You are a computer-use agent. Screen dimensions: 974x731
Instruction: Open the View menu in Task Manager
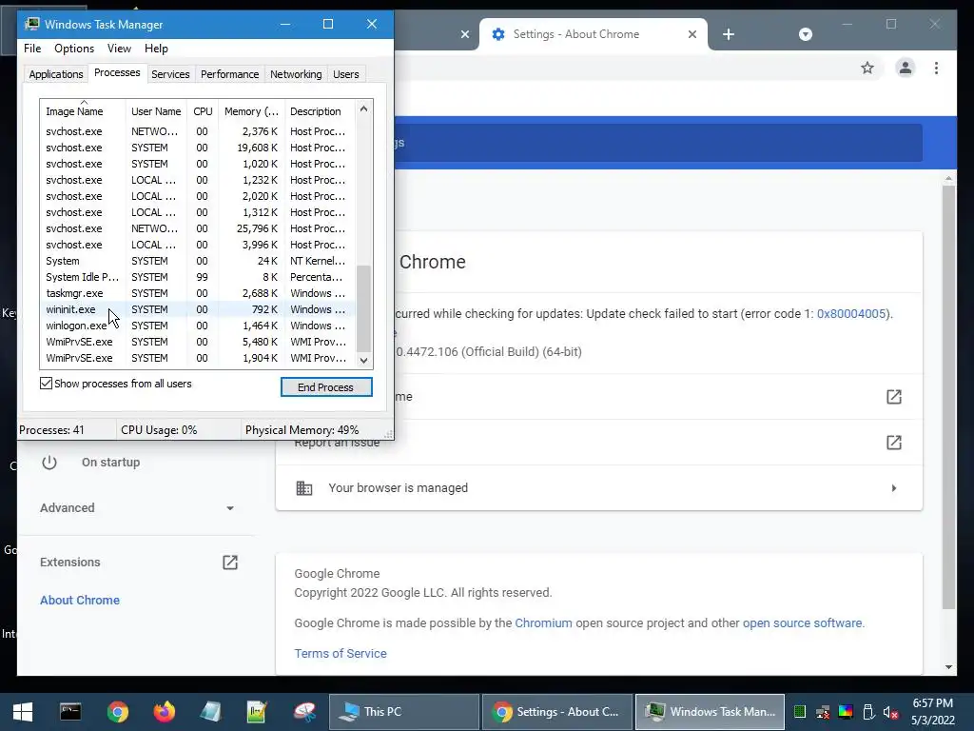[119, 49]
